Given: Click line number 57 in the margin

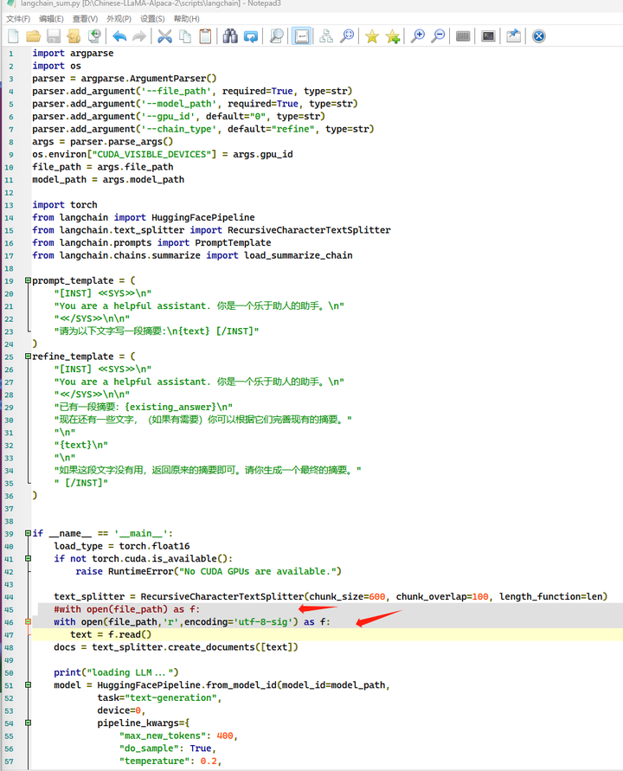Looking at the screenshot, I should (x=10, y=761).
